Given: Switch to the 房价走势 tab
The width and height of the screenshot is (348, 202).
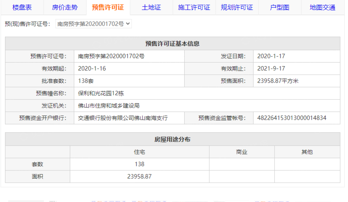Looking at the screenshot, I should coord(65,7).
